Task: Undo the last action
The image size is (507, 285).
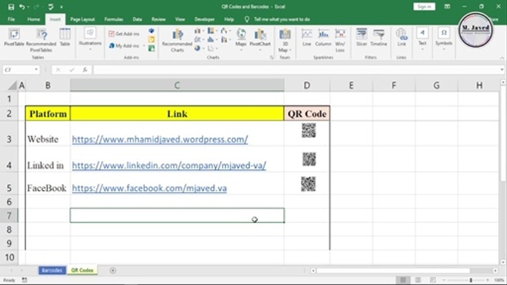Action: [x=22, y=7]
